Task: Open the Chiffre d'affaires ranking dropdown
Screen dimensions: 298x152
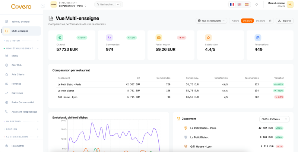Action: 274,119
